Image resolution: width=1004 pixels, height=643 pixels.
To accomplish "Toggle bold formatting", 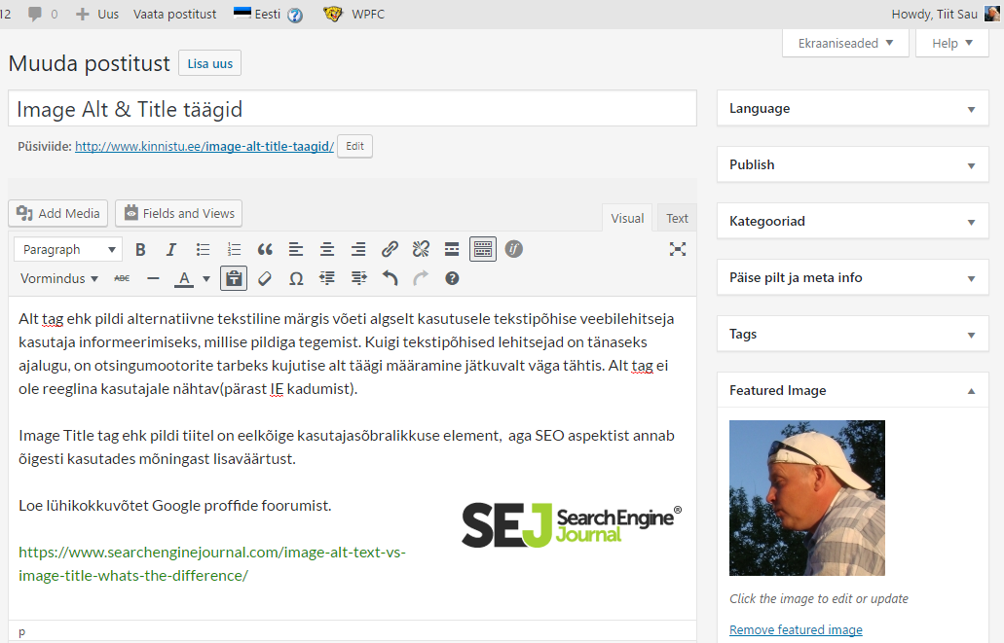I will pos(140,250).
